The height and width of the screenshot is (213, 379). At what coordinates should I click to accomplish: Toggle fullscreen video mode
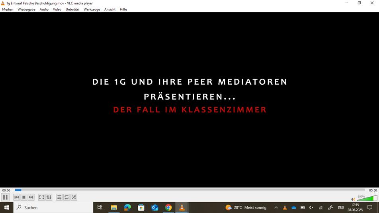(41, 197)
